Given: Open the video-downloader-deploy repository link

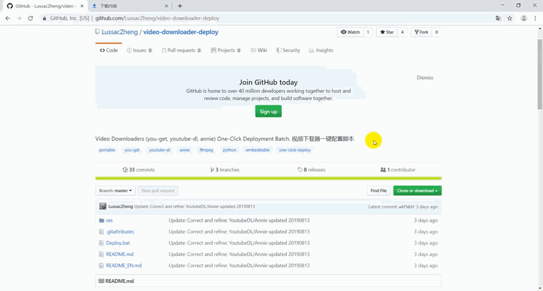Looking at the screenshot, I should 181,32.
